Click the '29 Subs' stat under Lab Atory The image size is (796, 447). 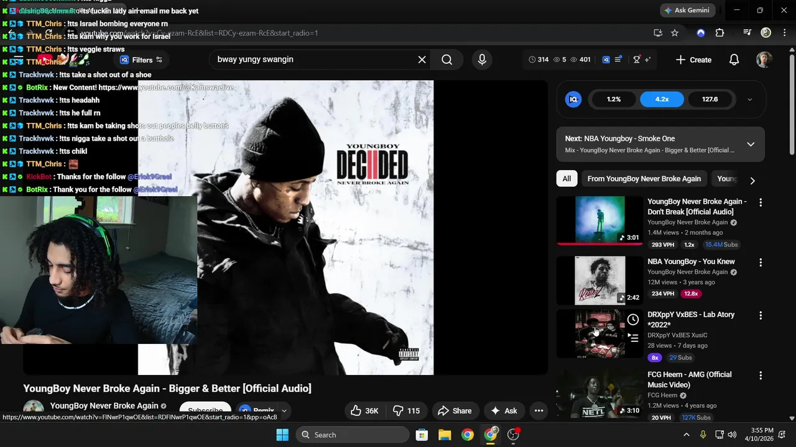point(680,358)
